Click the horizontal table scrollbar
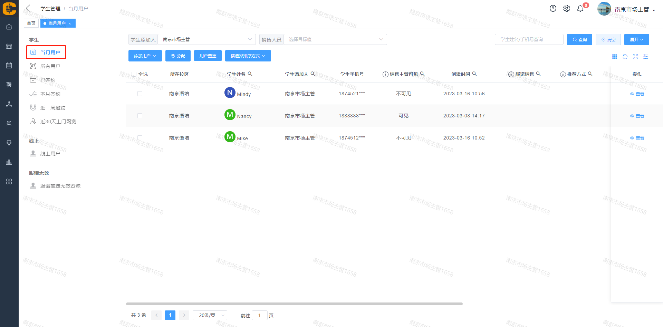This screenshot has height=327, width=663. click(294, 304)
